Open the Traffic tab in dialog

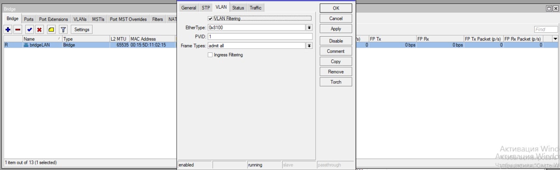click(x=255, y=8)
